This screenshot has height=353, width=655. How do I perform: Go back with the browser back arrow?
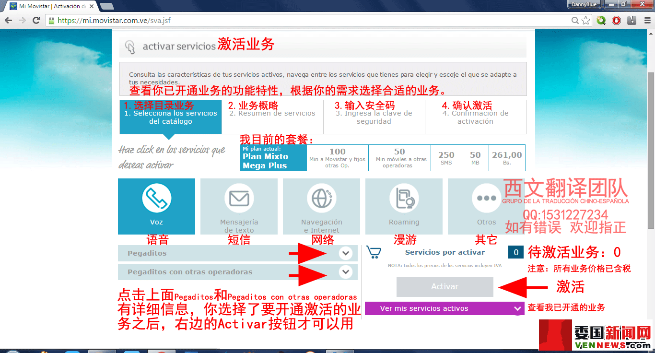8,21
